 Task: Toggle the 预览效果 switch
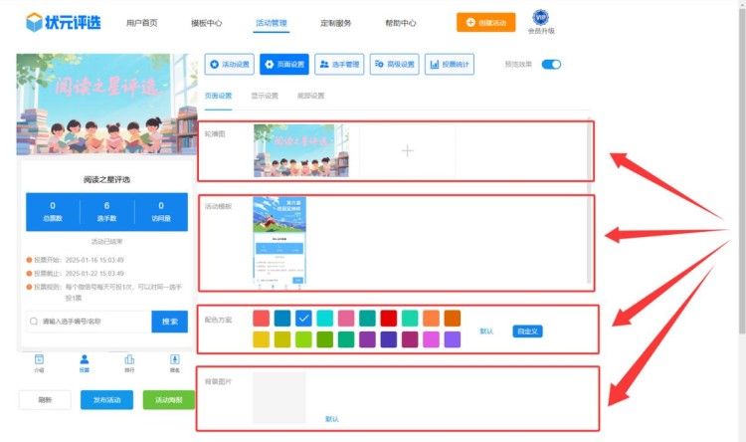pos(551,65)
